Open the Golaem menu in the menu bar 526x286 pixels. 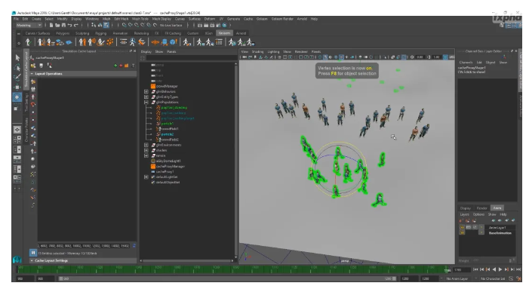click(x=262, y=19)
